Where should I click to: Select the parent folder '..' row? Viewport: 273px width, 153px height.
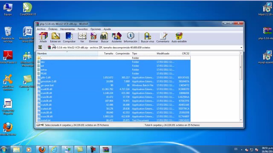[x=113, y=58]
